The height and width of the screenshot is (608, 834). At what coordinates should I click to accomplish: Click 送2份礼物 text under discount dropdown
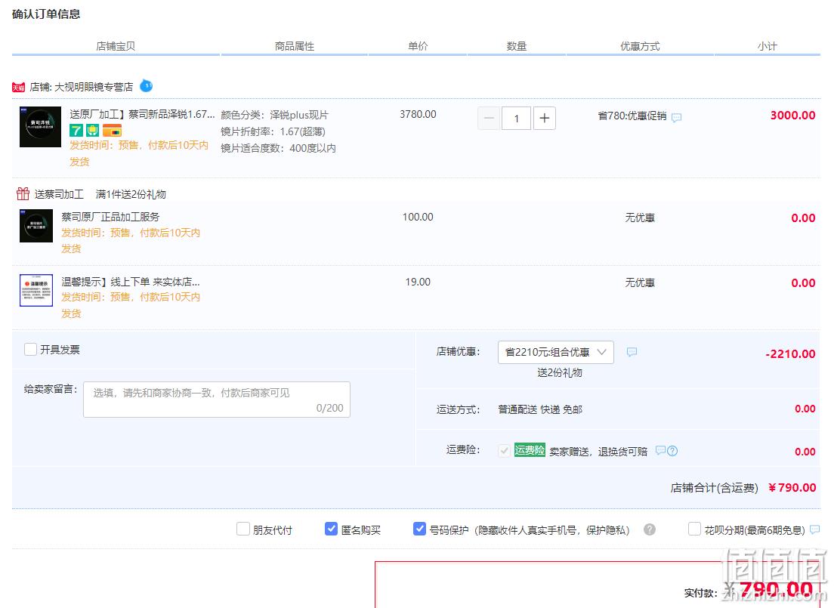click(560, 372)
